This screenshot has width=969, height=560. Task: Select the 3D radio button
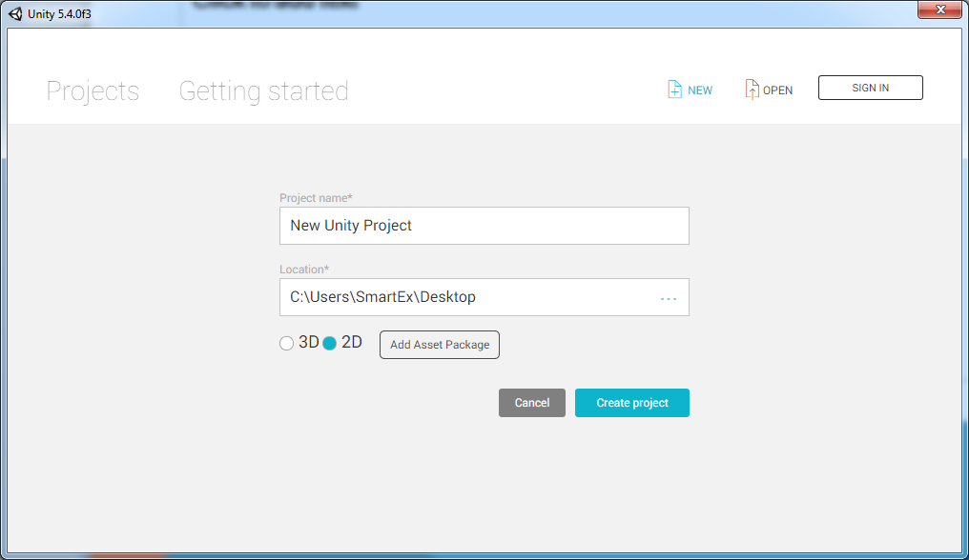point(286,344)
